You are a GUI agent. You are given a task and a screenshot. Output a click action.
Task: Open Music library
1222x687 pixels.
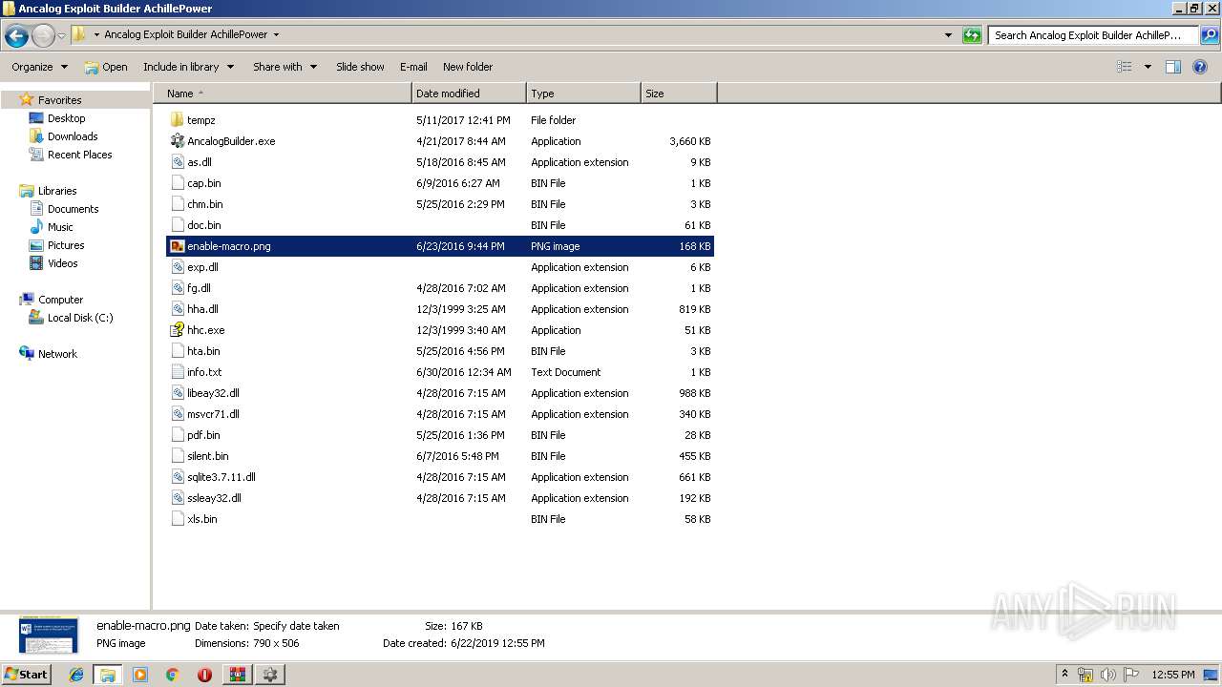pyautogui.click(x=60, y=227)
